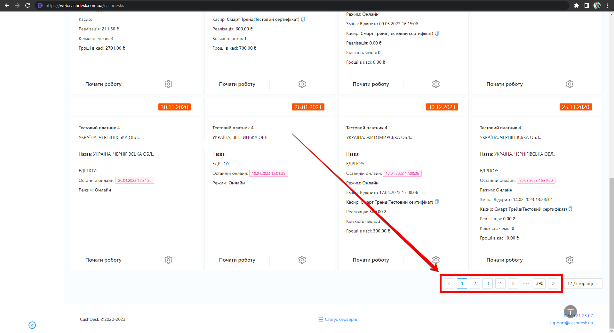The width and height of the screenshot is (614, 333).
Task: Open the browser extensions puzzle icon
Action: pyautogui.click(x=576, y=5)
